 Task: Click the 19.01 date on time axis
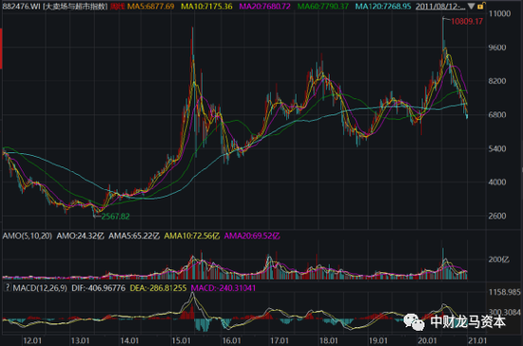[378, 340]
